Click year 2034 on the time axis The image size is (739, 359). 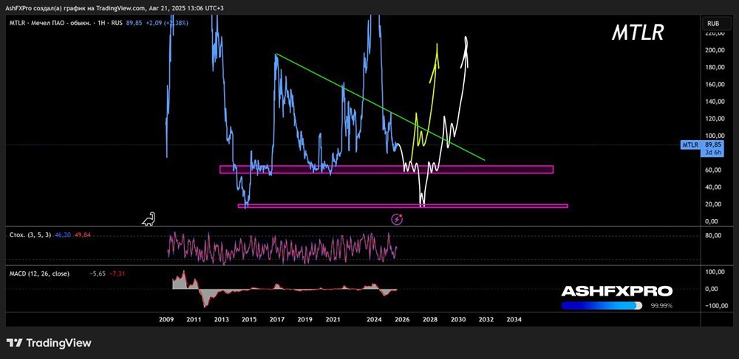tap(514, 319)
